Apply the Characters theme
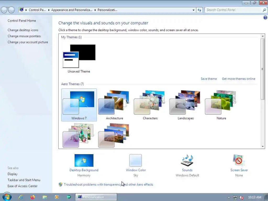The height and width of the screenshot is (201, 268). tap(150, 105)
